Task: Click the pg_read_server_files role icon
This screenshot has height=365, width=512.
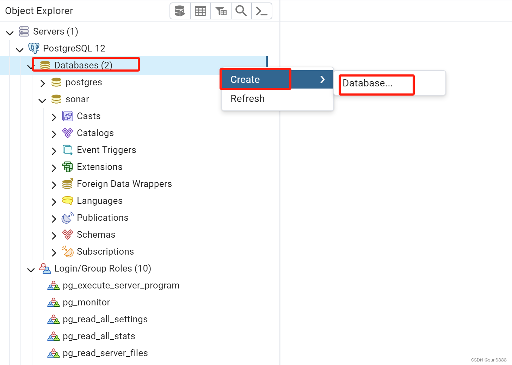Action: (x=54, y=353)
